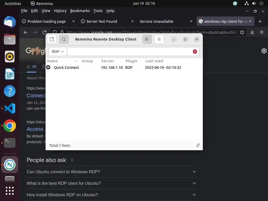The height and width of the screenshot is (201, 268).
Task: Click server address 192.168.1.10
Action: 112,68
